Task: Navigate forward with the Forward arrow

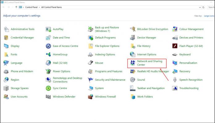Action: tap(9, 7)
